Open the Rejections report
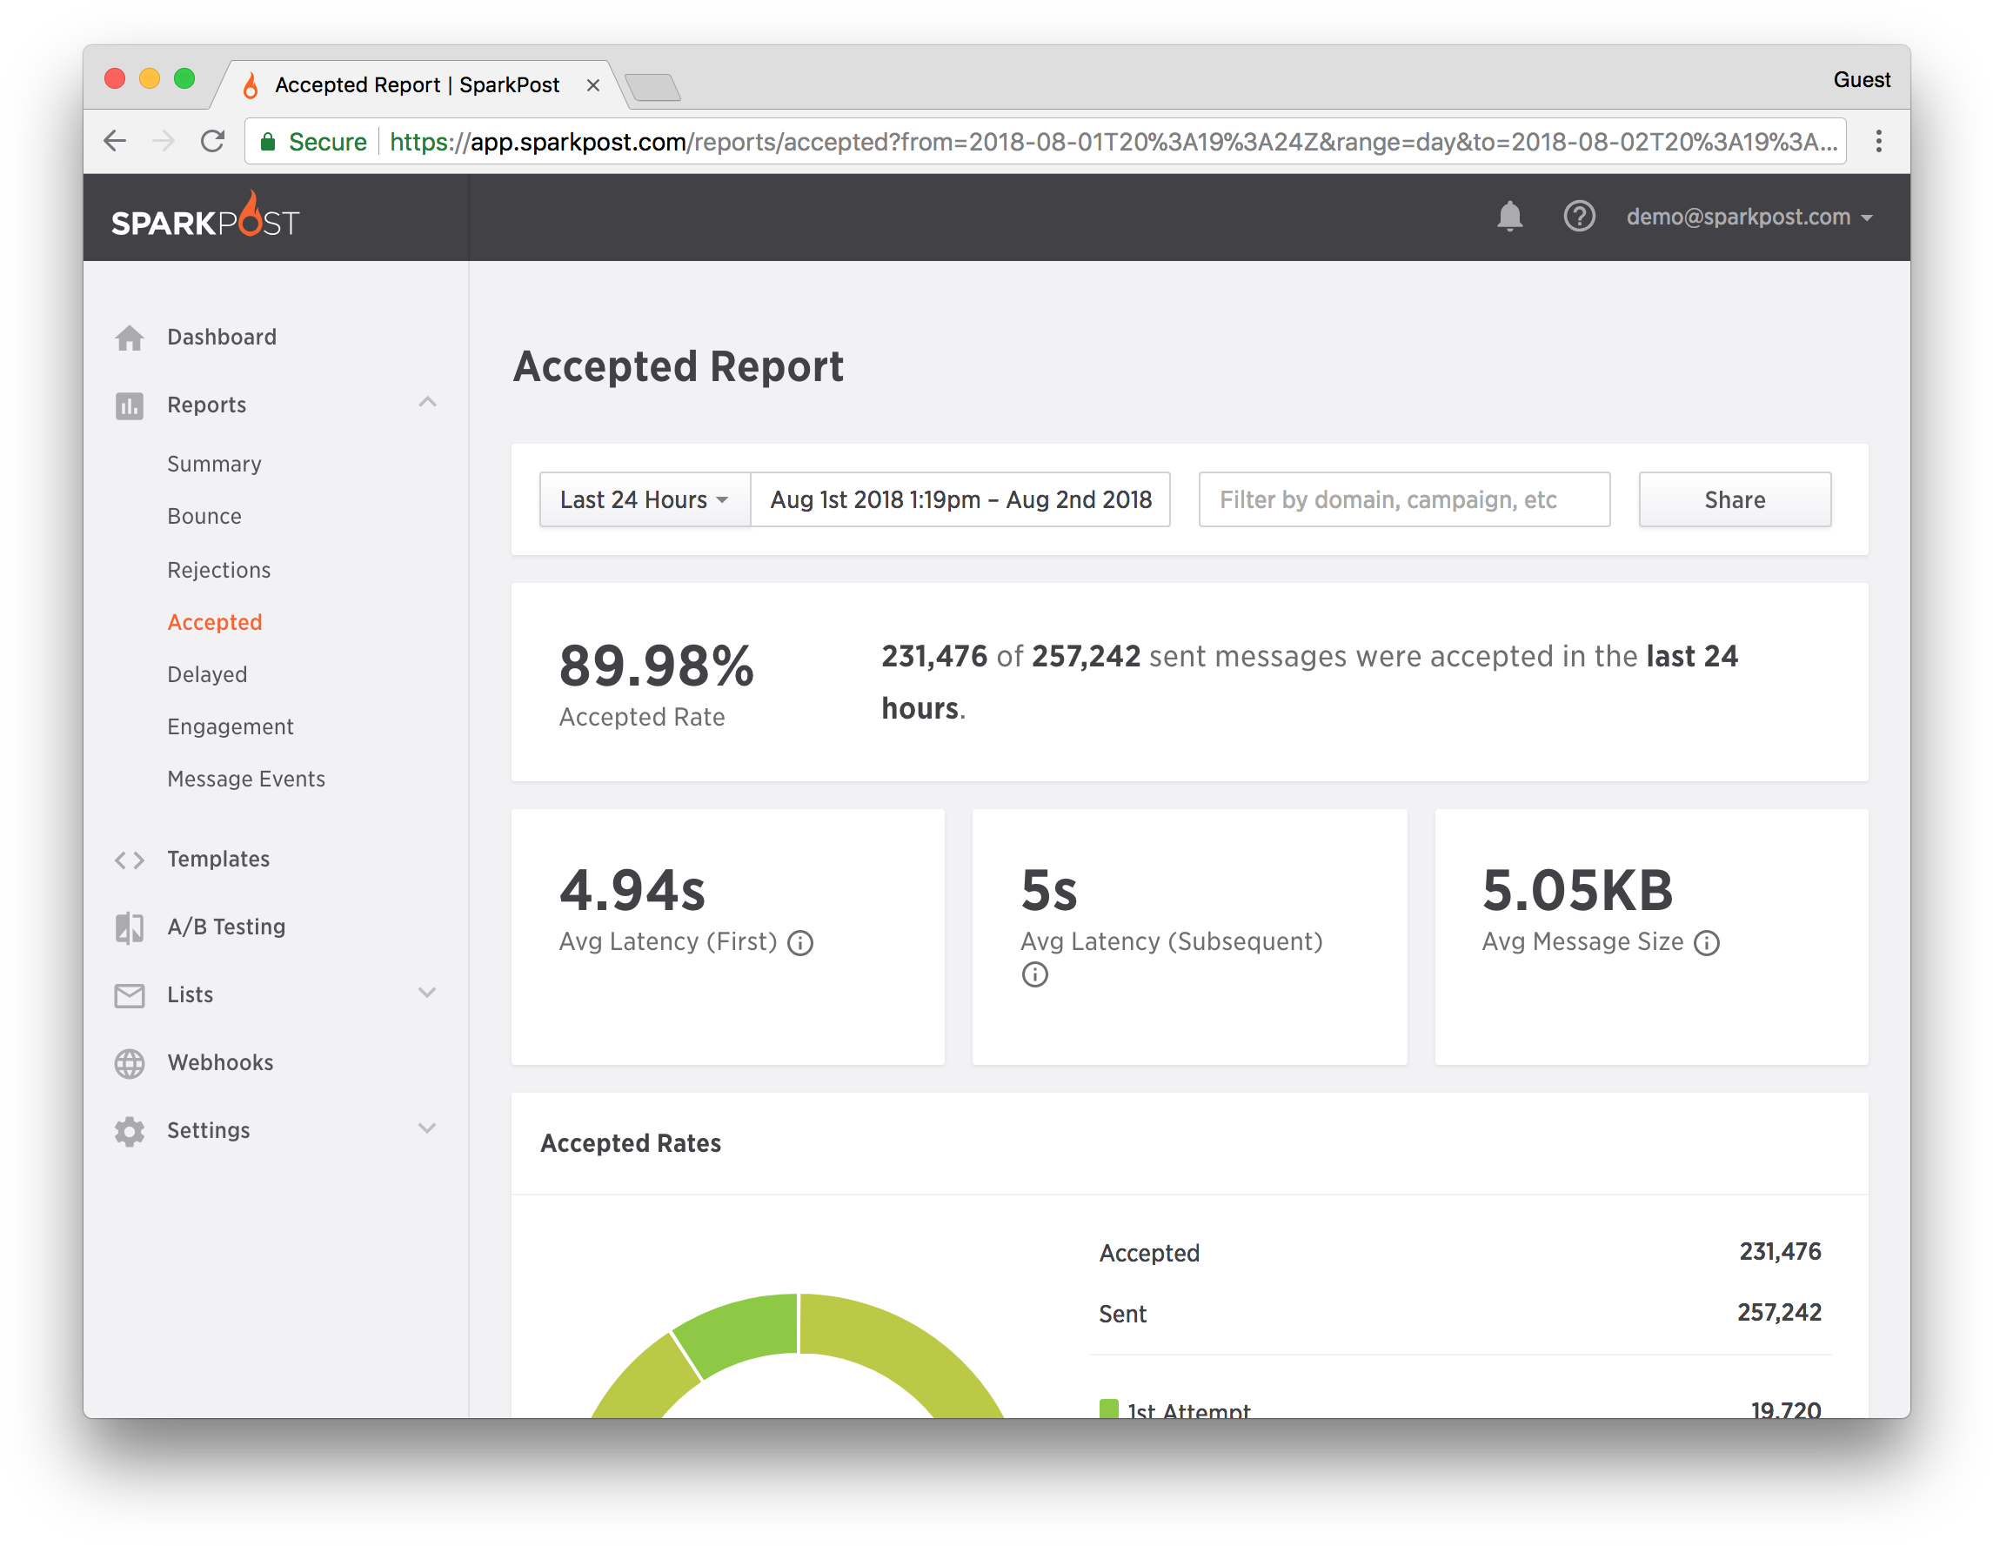The height and width of the screenshot is (1546, 1993). 219,570
